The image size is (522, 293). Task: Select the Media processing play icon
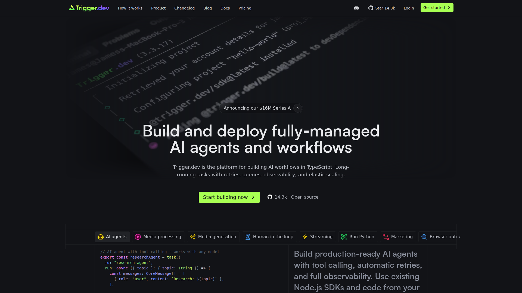[x=138, y=237]
